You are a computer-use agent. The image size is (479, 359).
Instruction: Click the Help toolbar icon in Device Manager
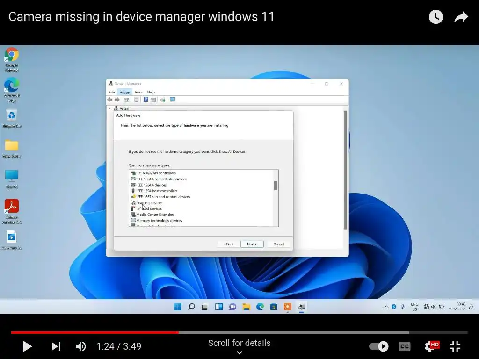coord(146,100)
